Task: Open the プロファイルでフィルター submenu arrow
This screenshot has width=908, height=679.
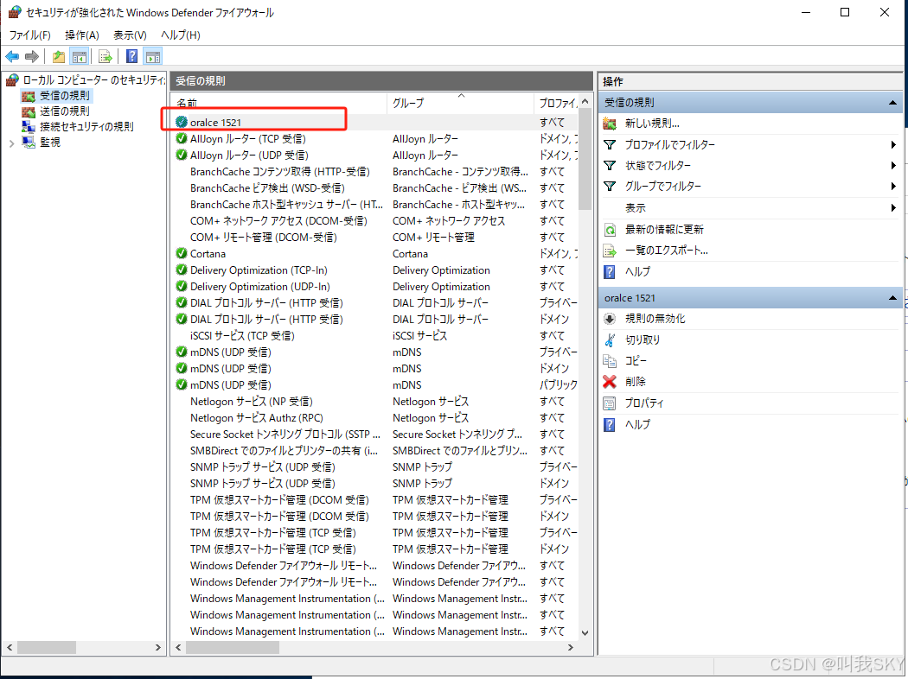Action: pyautogui.click(x=893, y=144)
